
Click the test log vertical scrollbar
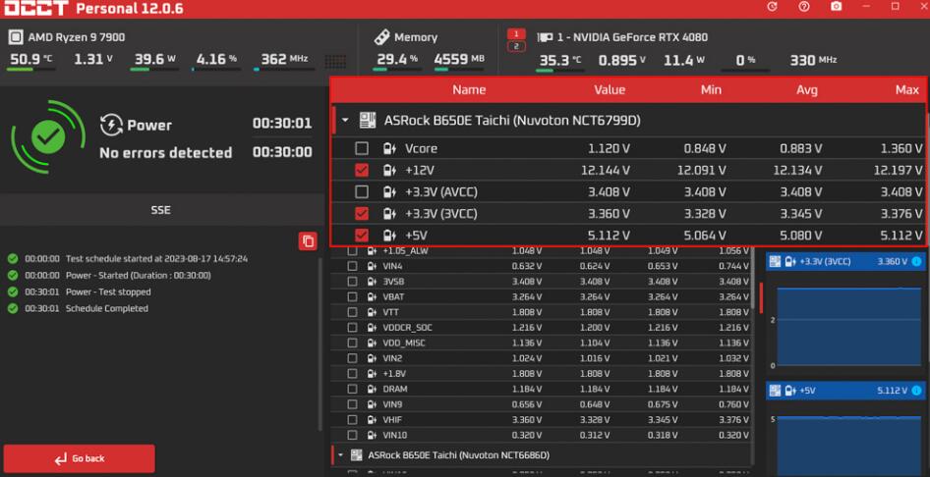(x=320, y=344)
